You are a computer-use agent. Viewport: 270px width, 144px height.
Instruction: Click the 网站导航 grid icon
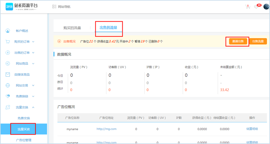click(54, 7)
